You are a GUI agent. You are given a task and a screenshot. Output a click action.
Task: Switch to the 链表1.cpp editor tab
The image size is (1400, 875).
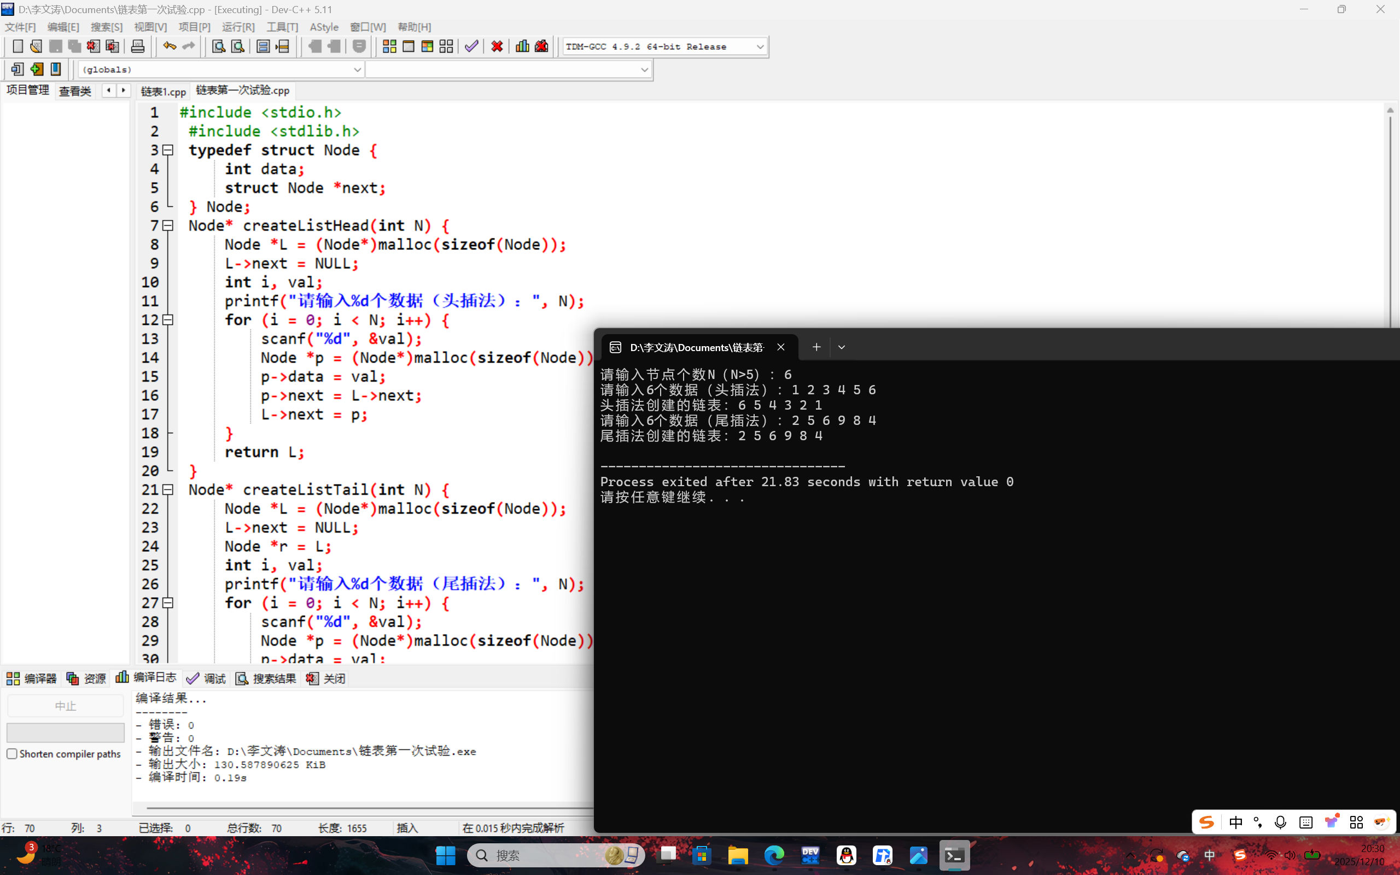(x=163, y=91)
